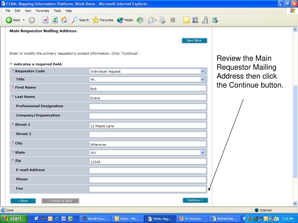Click the E-mail Address field
Screen dimensions: 298x223
point(148,171)
